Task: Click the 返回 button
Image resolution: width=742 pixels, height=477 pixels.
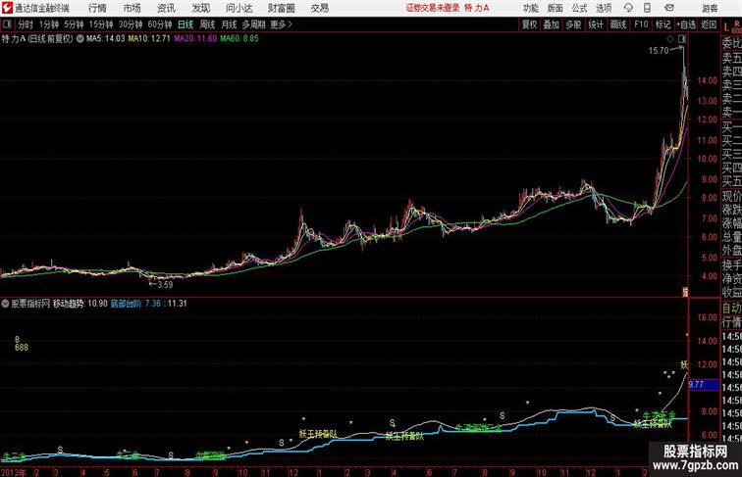Action: (709, 24)
